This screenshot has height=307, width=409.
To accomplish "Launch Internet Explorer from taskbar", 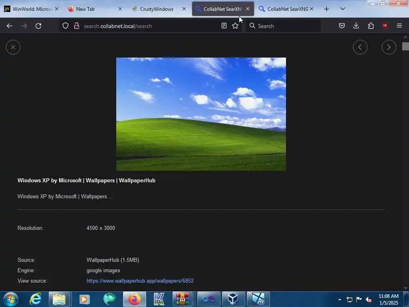I will 36,299.
